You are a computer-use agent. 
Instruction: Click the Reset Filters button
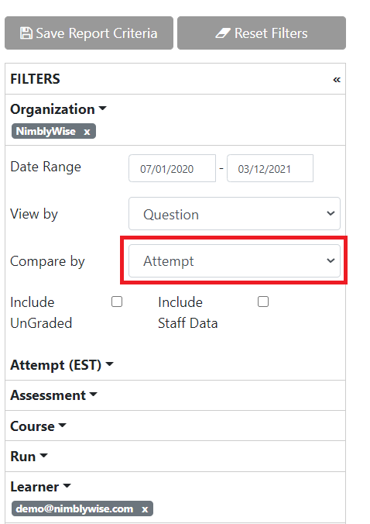coord(262,33)
